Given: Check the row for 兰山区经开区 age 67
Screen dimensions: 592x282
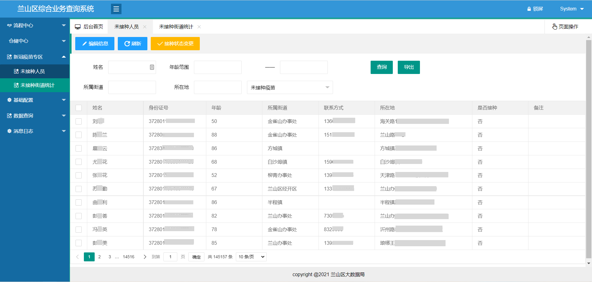Looking at the screenshot, I should pos(79,189).
